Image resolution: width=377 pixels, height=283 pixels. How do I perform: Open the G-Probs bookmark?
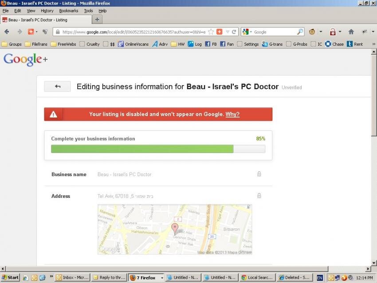[x=297, y=44]
